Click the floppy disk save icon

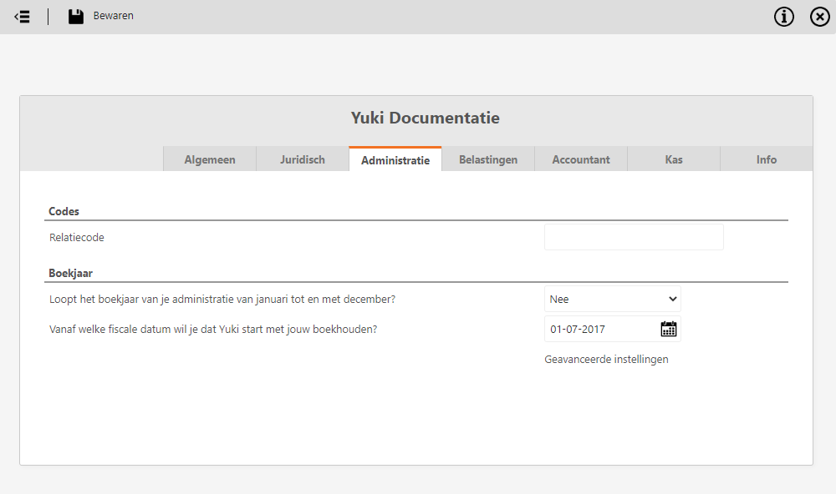pyautogui.click(x=76, y=17)
